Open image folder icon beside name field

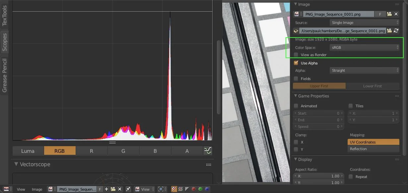389,14
